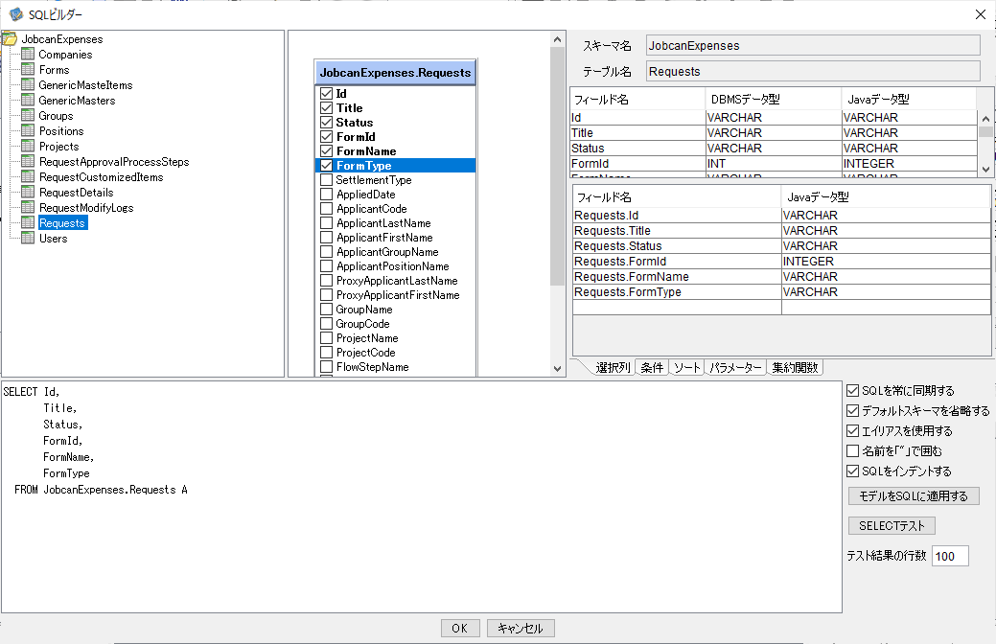Select the Users tree node

[54, 239]
